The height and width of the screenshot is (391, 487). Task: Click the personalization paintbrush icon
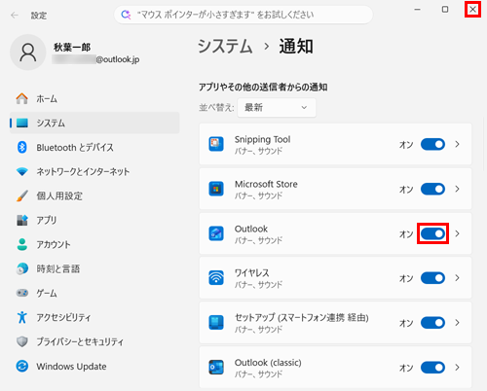22,195
